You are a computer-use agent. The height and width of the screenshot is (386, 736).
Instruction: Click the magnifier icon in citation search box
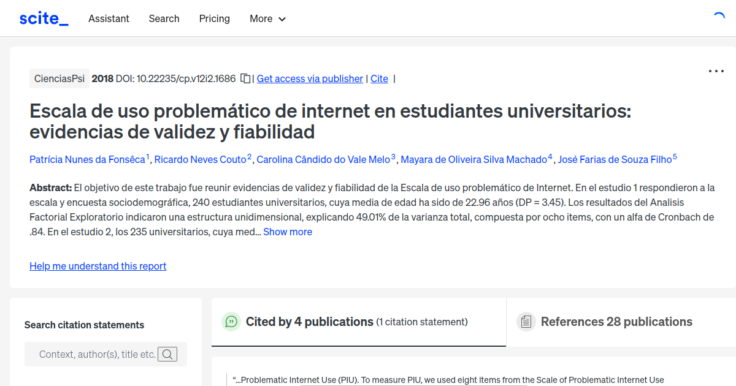click(167, 354)
